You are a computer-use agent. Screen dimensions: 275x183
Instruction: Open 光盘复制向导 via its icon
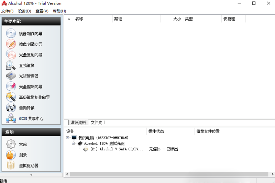point(11,55)
